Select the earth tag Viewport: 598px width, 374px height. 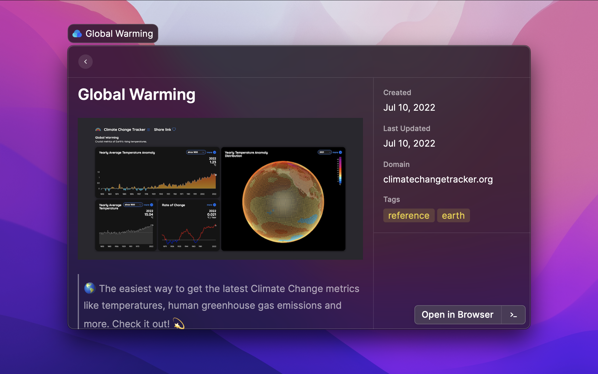(453, 215)
